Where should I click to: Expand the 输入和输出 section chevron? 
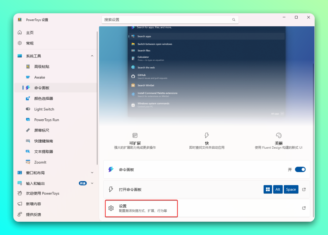click(92, 183)
